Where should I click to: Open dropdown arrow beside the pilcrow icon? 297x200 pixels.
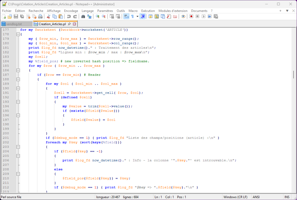coord(137,17)
